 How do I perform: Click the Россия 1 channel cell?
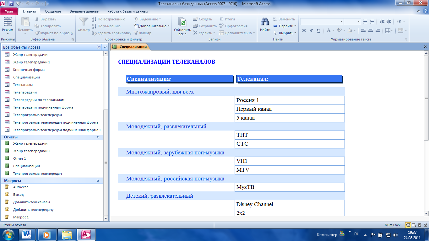click(290, 100)
